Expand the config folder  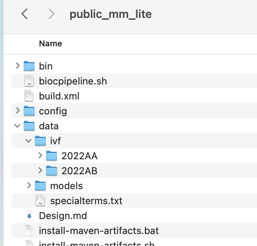(x=18, y=111)
